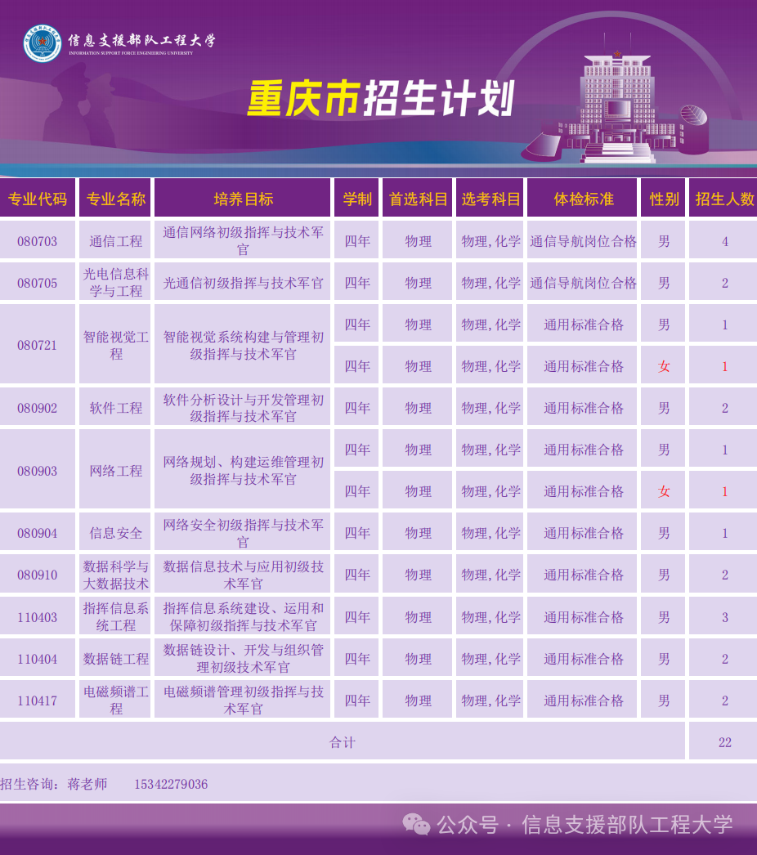
Task: Click major code 080721
Action: pos(37,345)
